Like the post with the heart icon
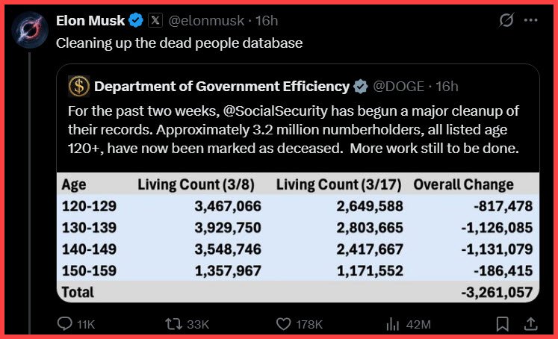The height and width of the screenshot is (339, 558). [x=283, y=324]
